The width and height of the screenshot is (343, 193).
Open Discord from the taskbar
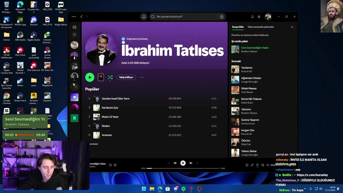click(x=176, y=189)
